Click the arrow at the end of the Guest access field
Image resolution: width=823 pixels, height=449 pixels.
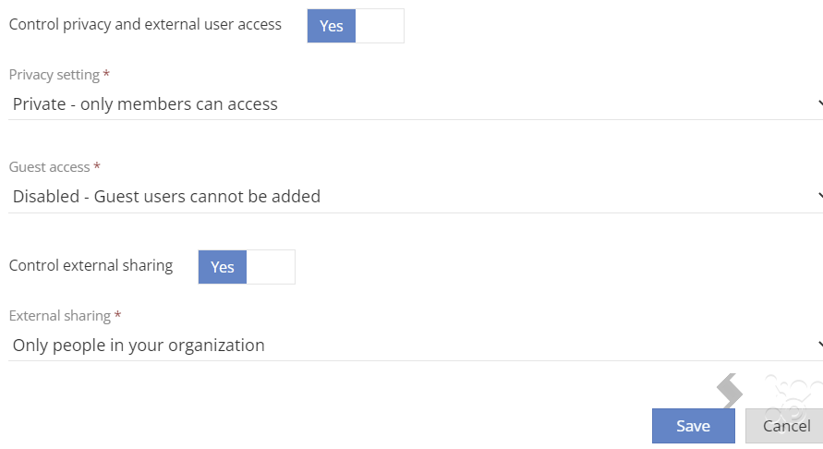click(x=820, y=195)
